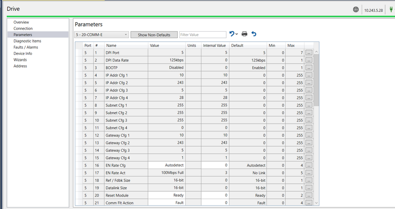The width and height of the screenshot is (395, 209).
Task: Click the 10.243.5.28 address label
Action: [x=373, y=10]
